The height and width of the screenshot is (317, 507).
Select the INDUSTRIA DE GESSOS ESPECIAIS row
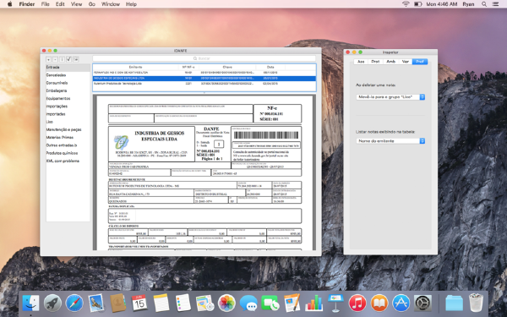point(204,79)
